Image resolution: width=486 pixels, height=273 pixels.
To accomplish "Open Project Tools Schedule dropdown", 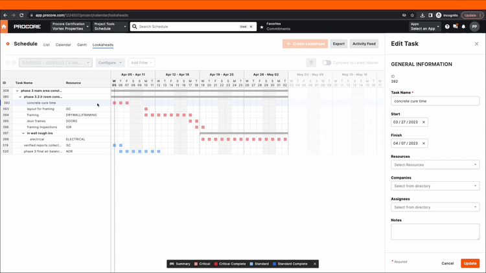I will pos(110,27).
